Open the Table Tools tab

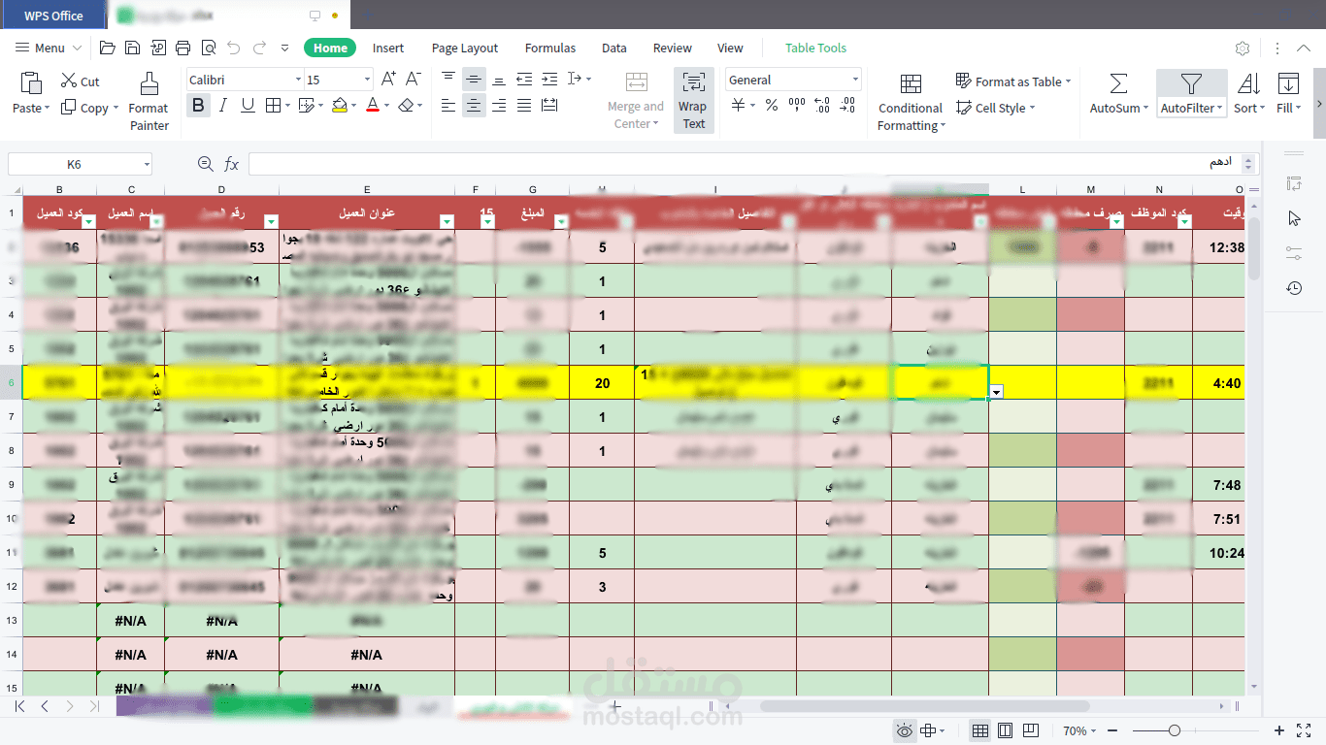tap(816, 48)
